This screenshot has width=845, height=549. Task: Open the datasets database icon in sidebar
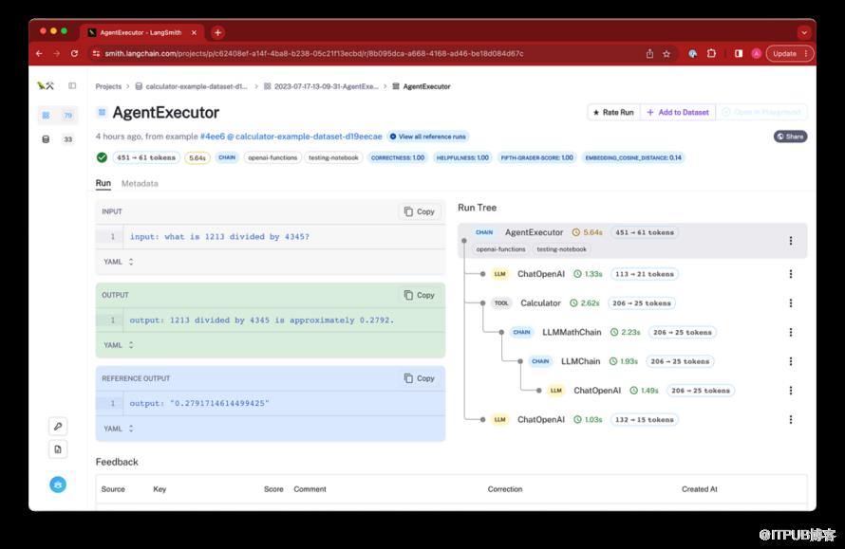click(x=46, y=139)
